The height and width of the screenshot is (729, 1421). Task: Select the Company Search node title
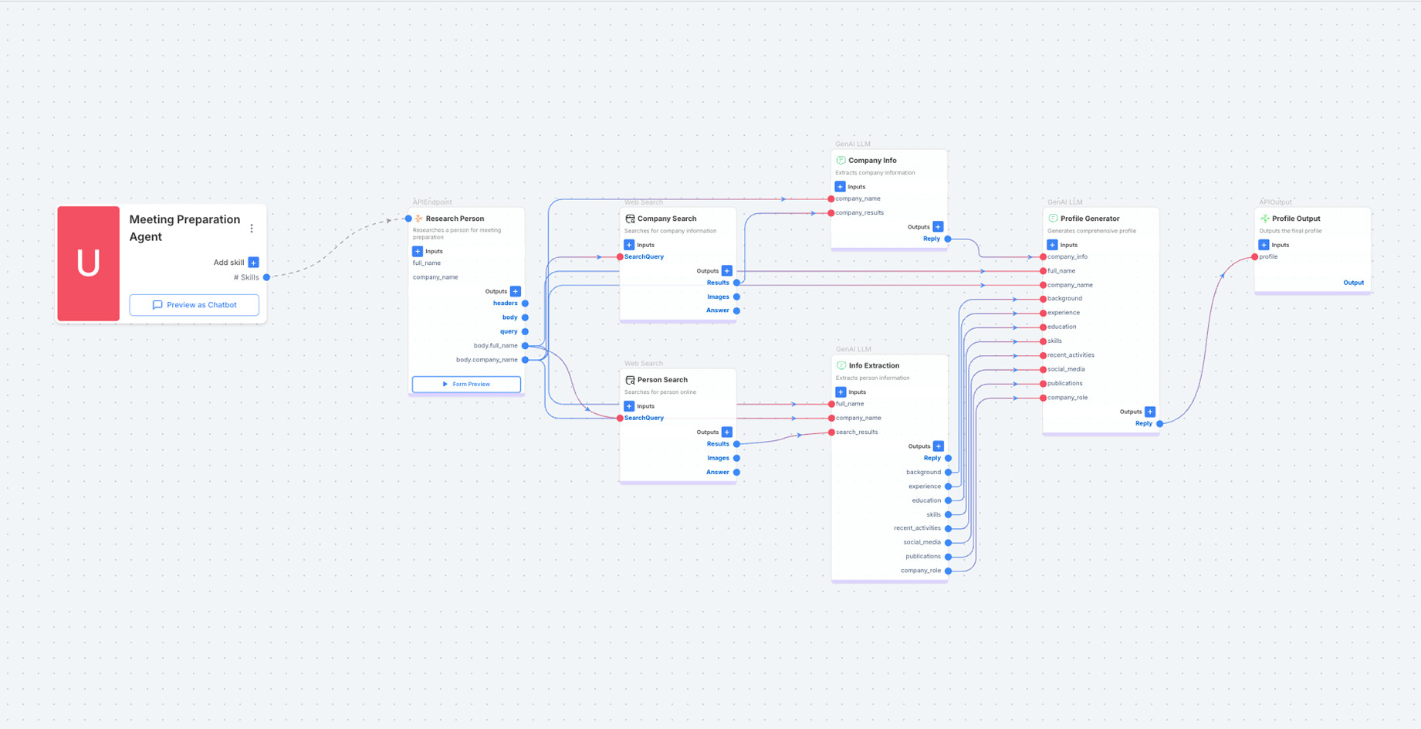coord(667,219)
